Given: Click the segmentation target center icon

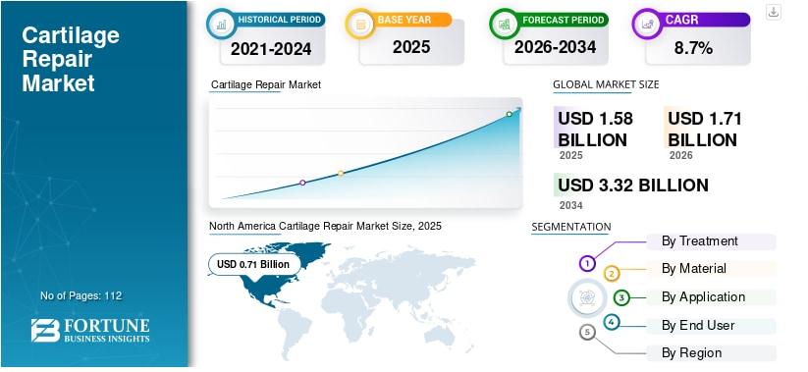Looking at the screenshot, I should coord(586,297).
